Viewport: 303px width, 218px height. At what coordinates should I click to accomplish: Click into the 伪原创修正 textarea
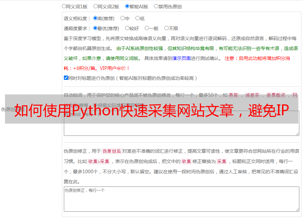182,199
